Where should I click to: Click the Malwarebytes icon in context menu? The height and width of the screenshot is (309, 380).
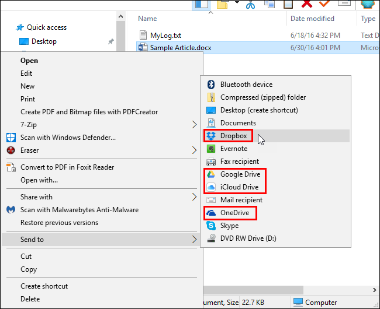pos(11,210)
